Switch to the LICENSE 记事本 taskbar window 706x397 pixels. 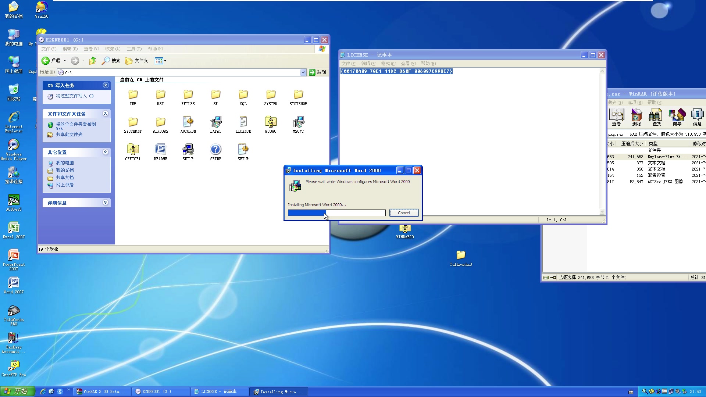click(218, 391)
